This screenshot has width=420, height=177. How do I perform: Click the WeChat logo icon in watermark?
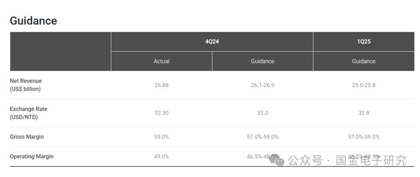click(x=277, y=160)
